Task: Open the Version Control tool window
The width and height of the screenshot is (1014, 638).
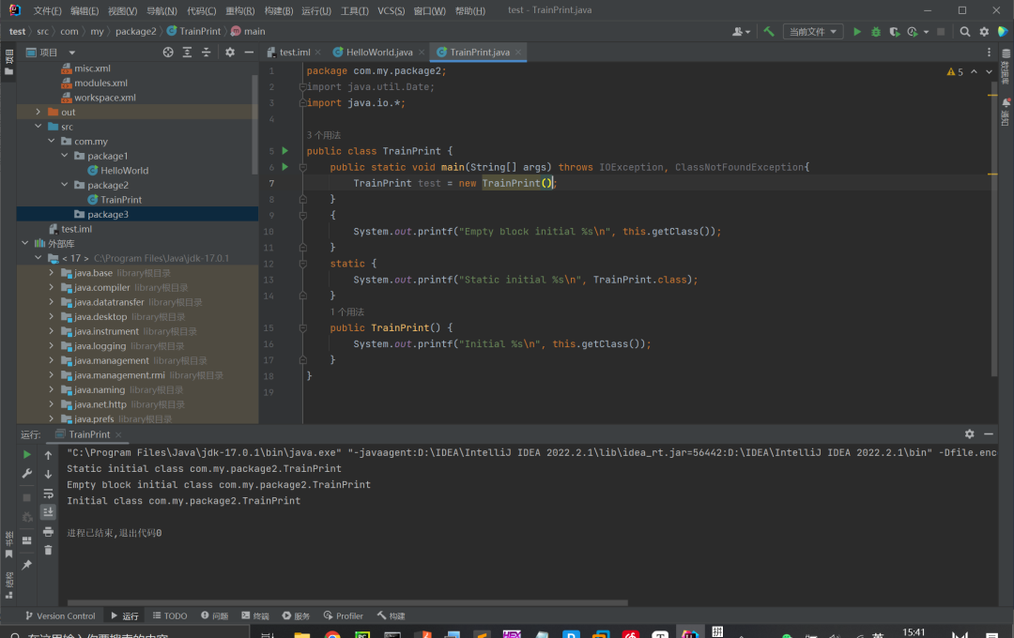Action: tap(60, 615)
